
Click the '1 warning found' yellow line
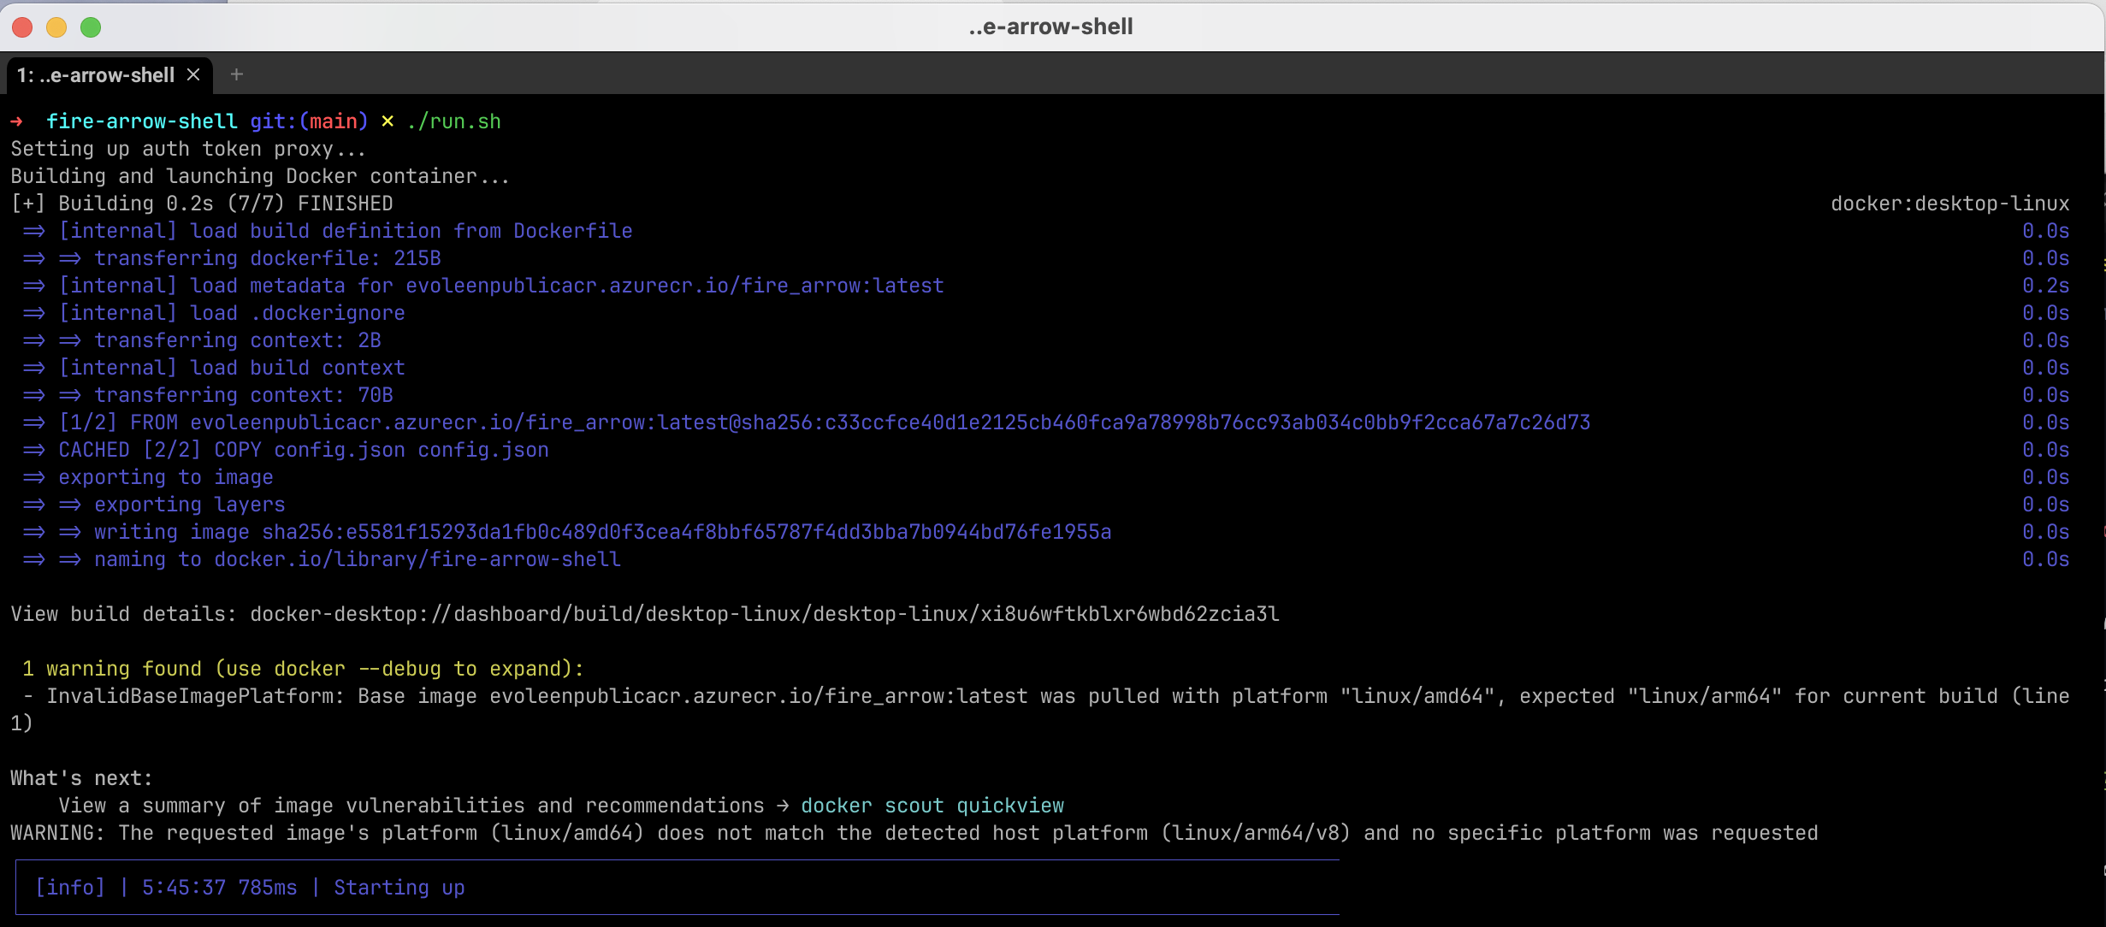(x=299, y=669)
